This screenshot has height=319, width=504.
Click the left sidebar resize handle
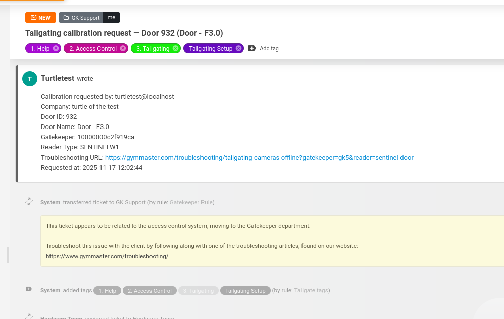pyautogui.click(x=8, y=255)
